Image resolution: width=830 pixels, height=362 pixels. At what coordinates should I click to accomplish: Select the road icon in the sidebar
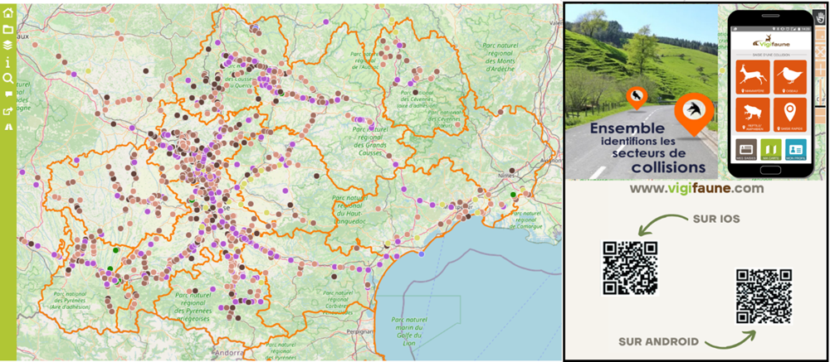7,128
